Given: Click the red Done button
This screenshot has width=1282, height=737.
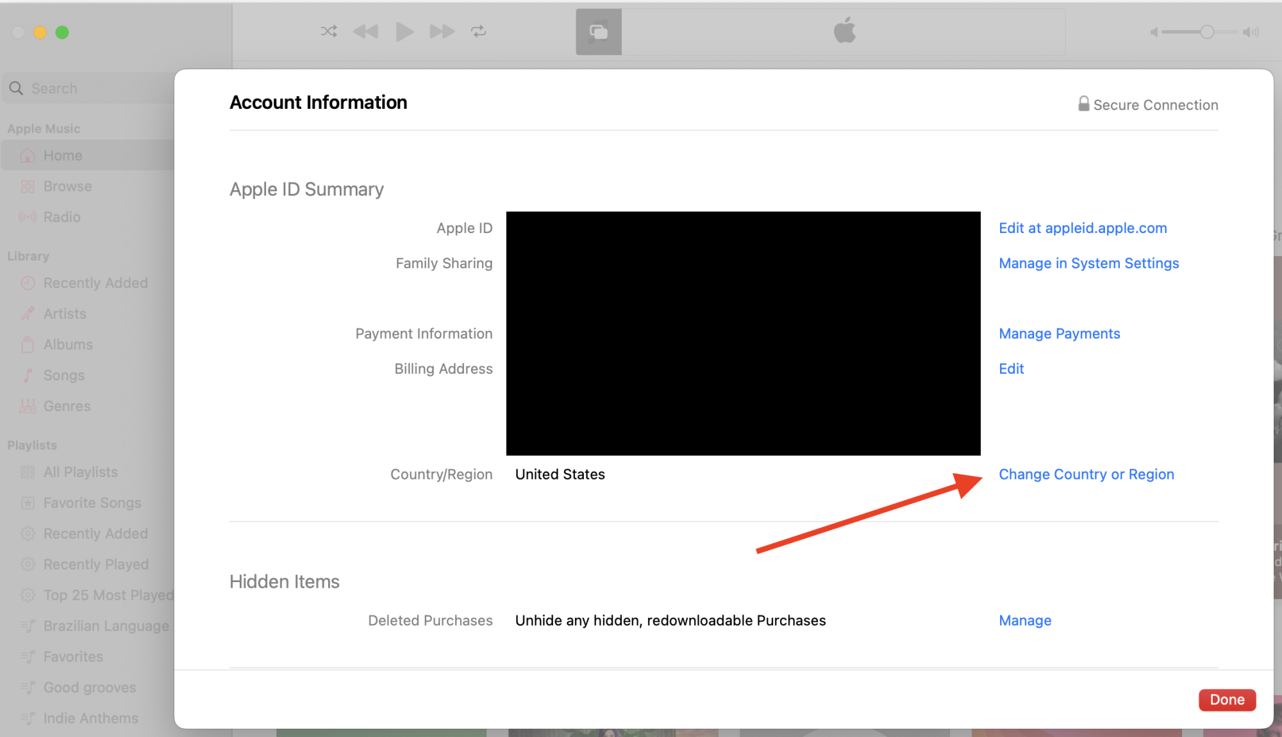Looking at the screenshot, I should point(1226,700).
